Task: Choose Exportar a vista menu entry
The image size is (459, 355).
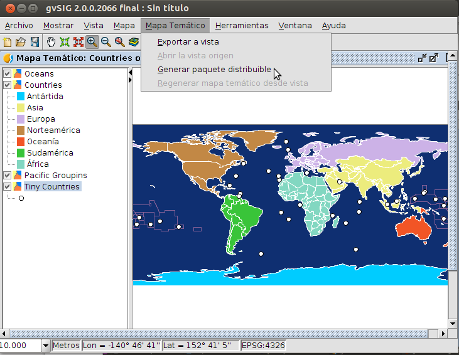Action: pyautogui.click(x=188, y=42)
